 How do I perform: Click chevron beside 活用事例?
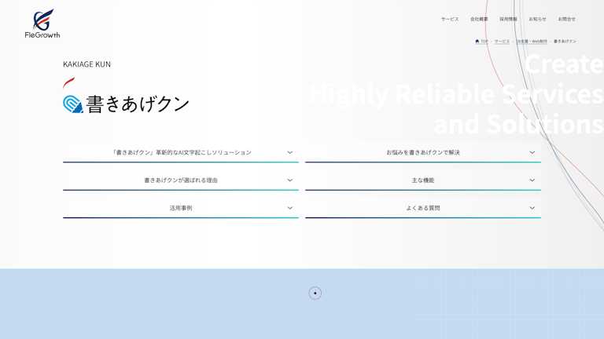(x=289, y=208)
